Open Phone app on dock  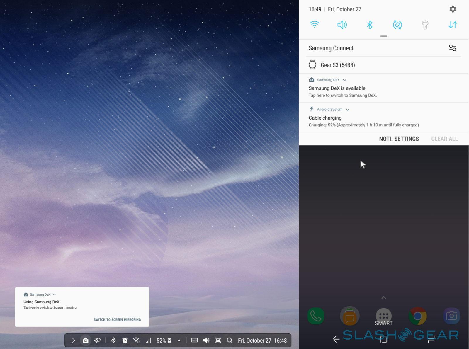click(x=316, y=316)
